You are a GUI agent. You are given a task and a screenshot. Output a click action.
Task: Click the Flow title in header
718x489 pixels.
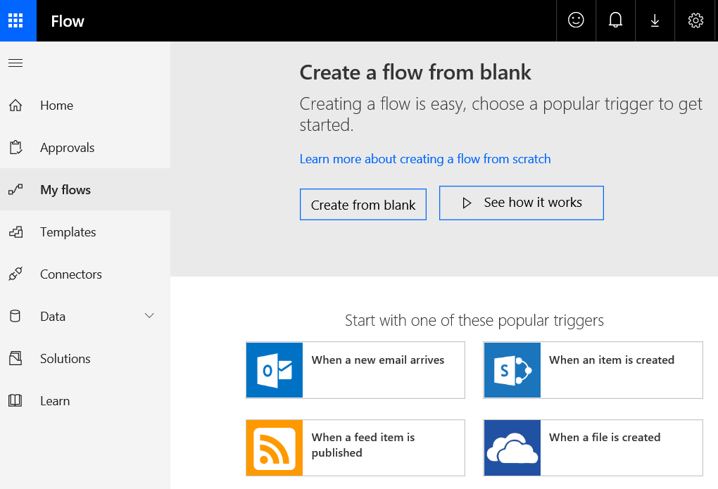pyautogui.click(x=68, y=21)
